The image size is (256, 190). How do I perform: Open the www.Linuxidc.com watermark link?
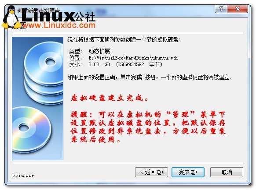pos(59,25)
